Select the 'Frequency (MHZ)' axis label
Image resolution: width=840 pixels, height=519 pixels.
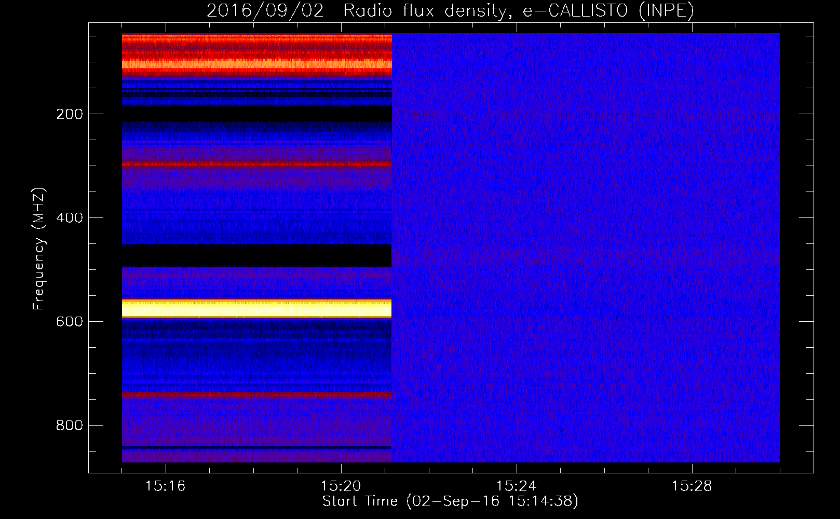pyautogui.click(x=39, y=249)
